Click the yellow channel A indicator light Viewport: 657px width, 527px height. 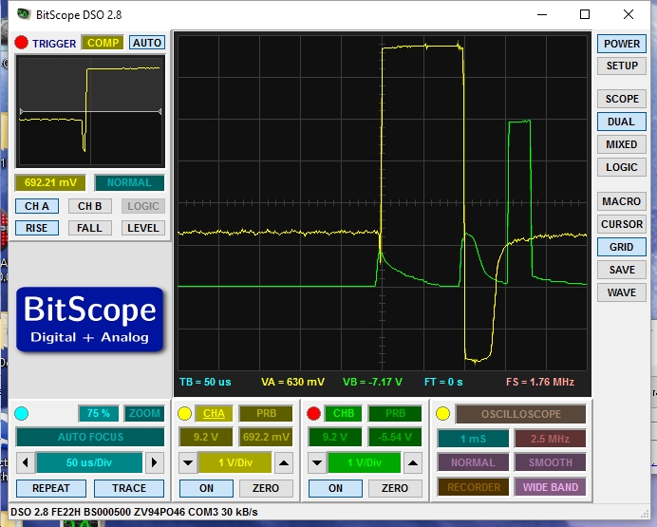point(185,413)
